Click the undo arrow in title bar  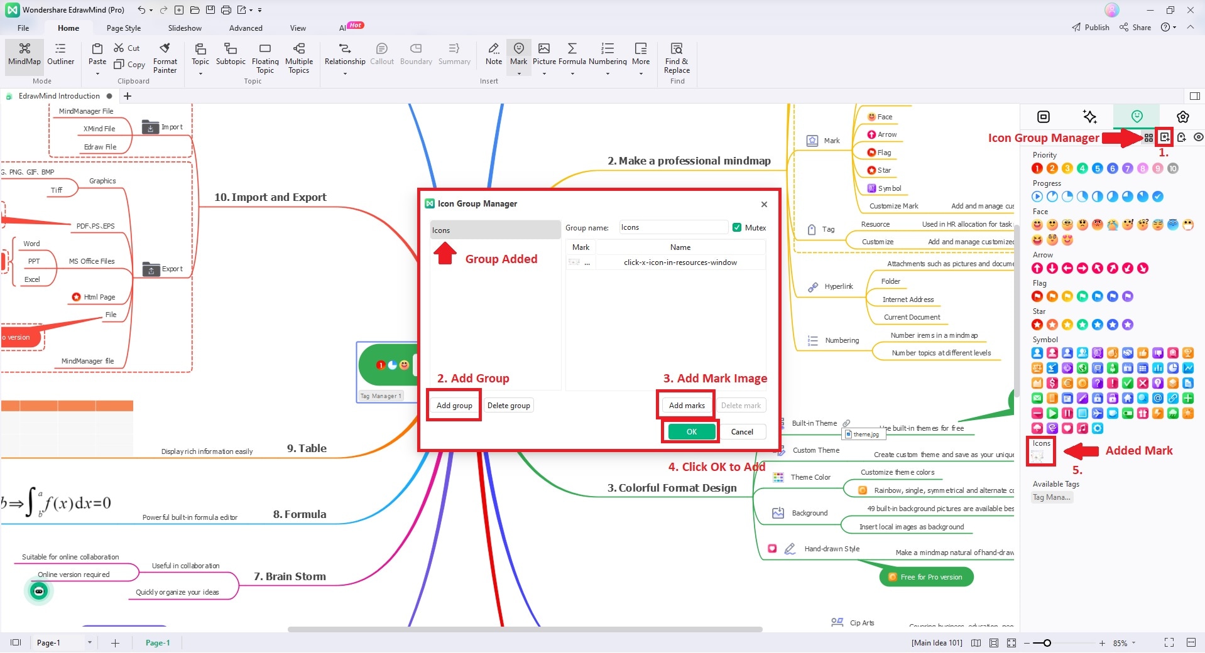coord(141,10)
